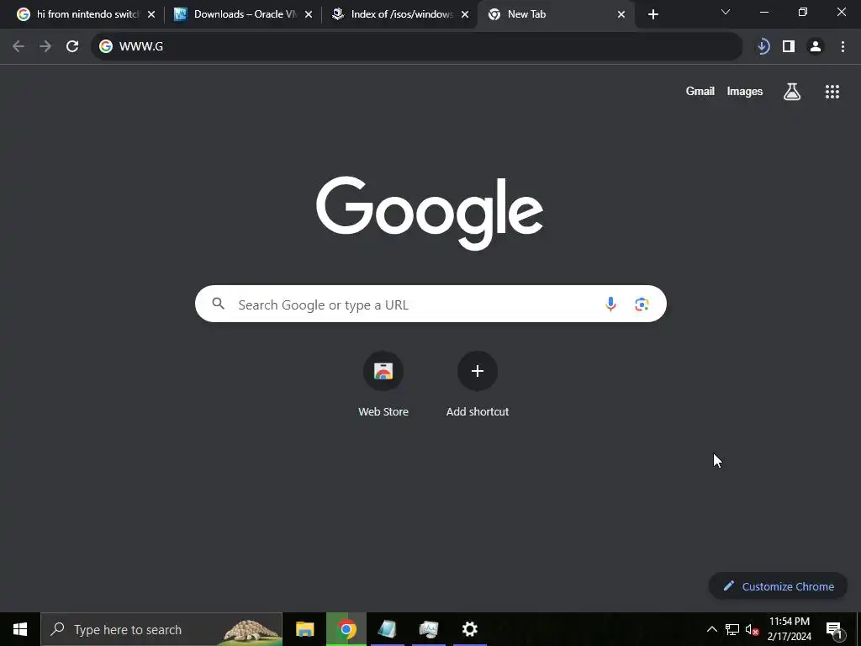Screen dimensions: 861x646
Task: Open the network status tray icon
Action: point(732,629)
